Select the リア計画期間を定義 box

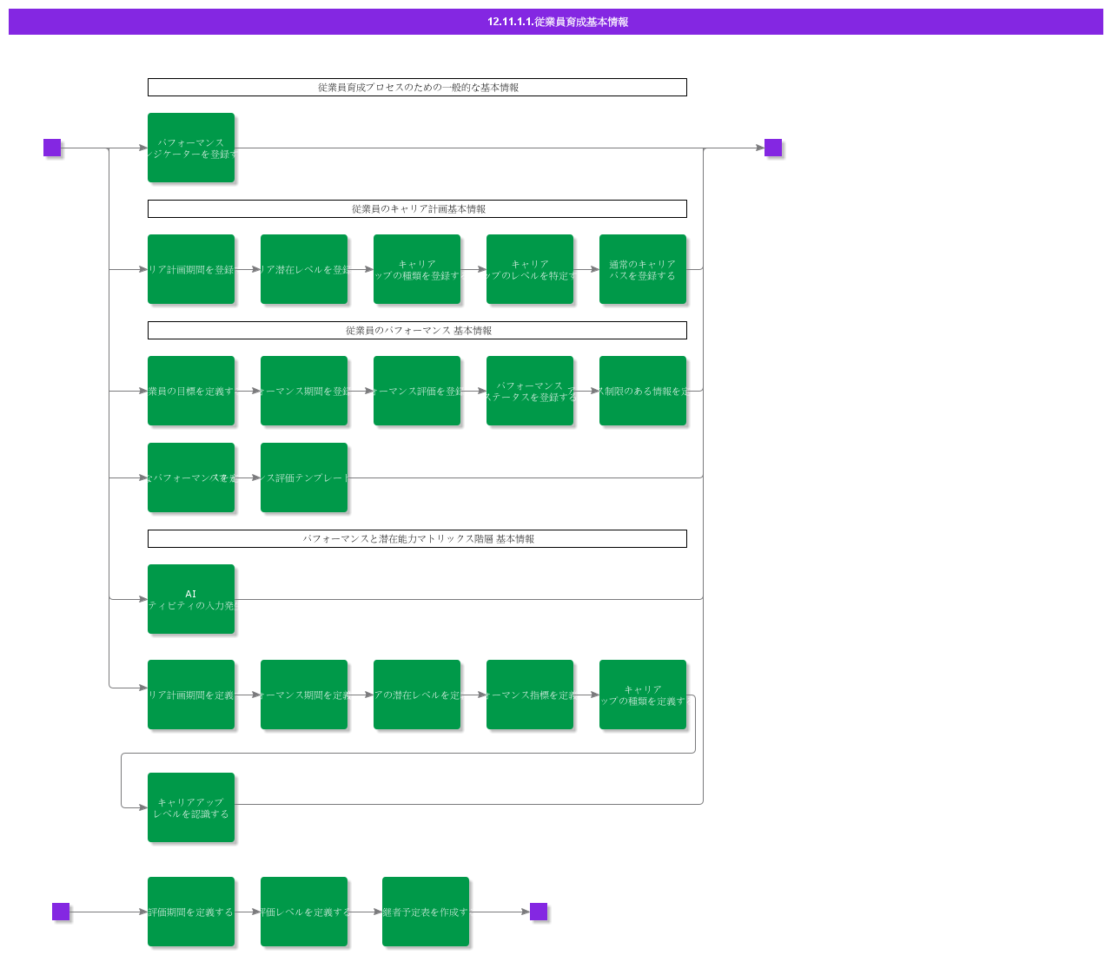(191, 695)
